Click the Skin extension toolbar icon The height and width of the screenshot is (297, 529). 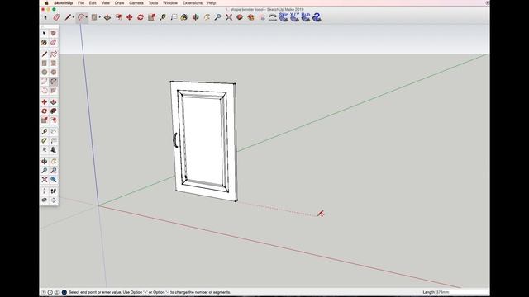(284, 16)
